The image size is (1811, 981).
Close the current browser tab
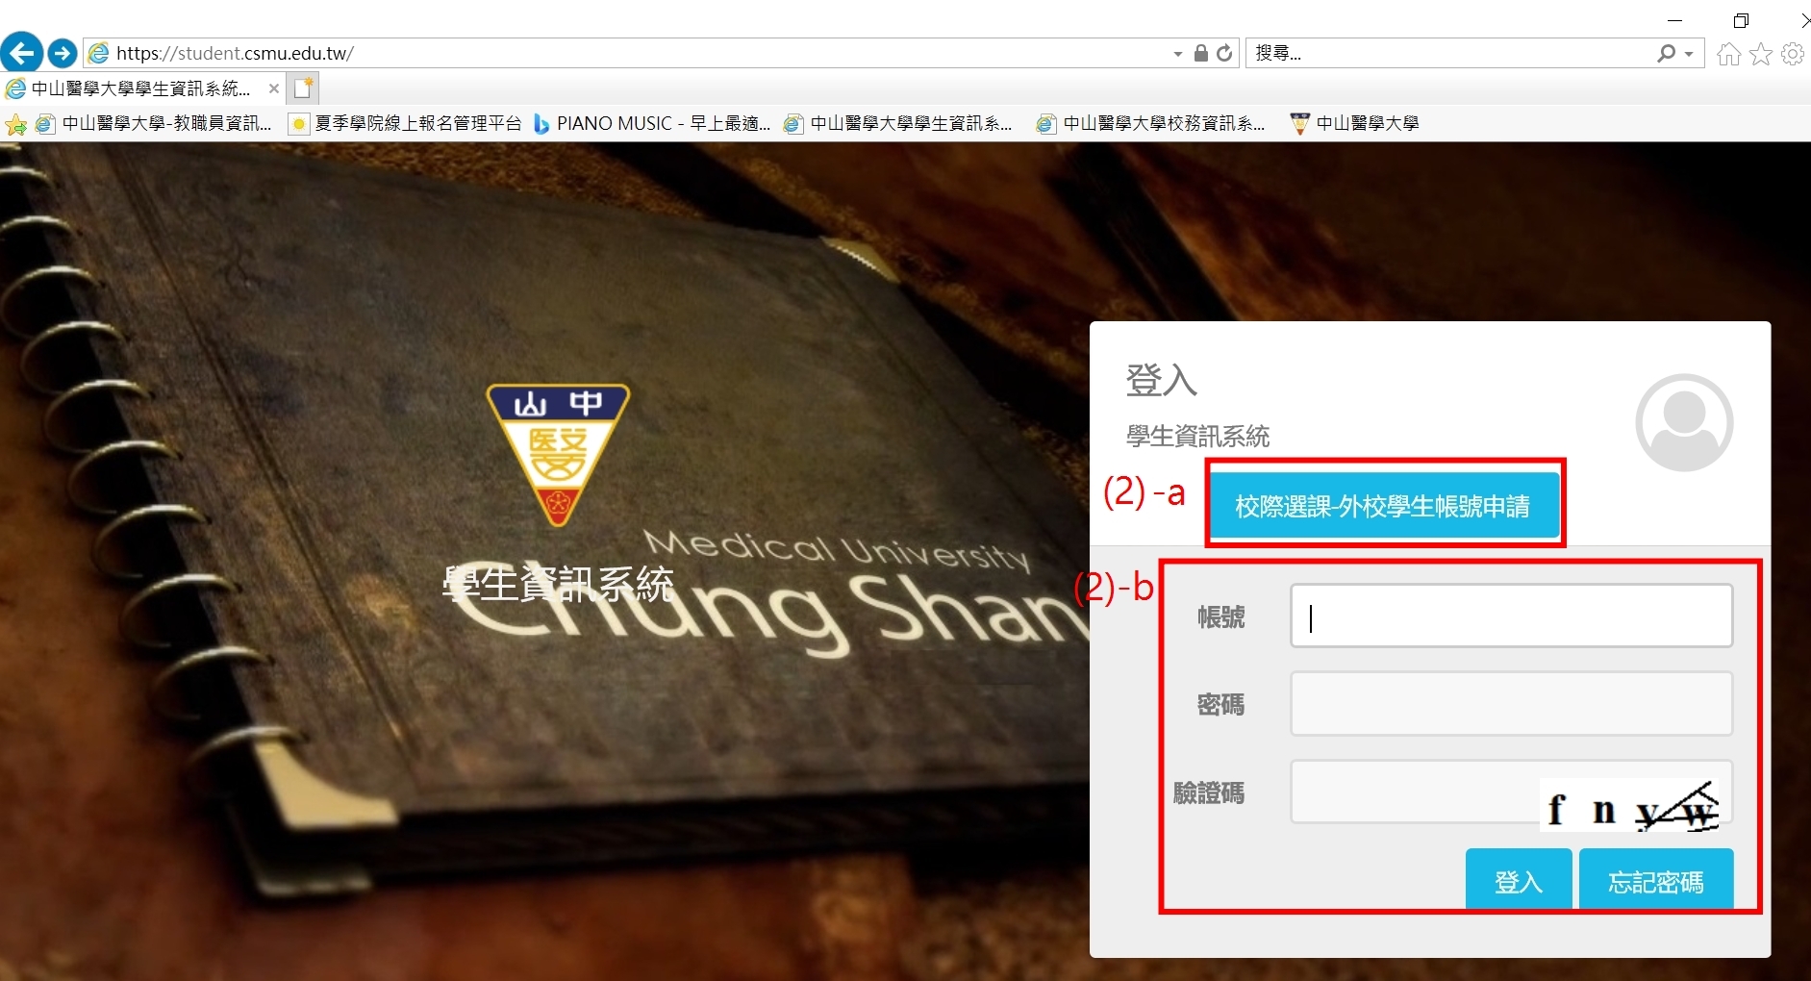274,88
